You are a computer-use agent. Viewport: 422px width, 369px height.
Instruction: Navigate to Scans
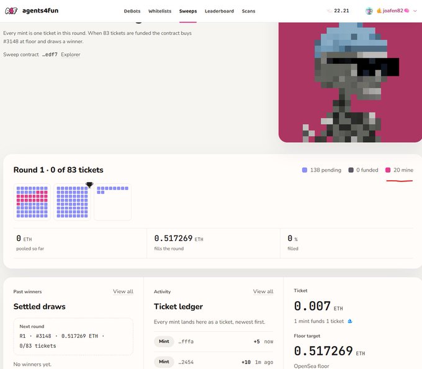point(248,11)
